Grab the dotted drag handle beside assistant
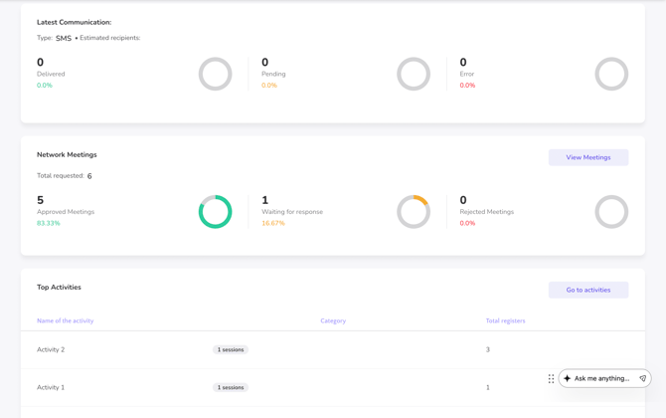 click(551, 378)
